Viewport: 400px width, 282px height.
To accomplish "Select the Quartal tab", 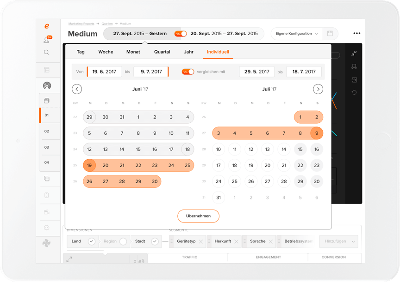I will 162,52.
